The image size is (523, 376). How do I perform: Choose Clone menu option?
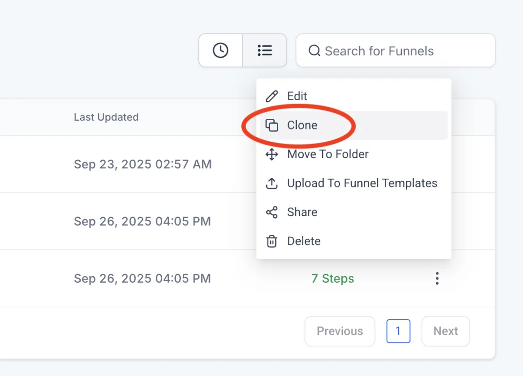pos(302,125)
